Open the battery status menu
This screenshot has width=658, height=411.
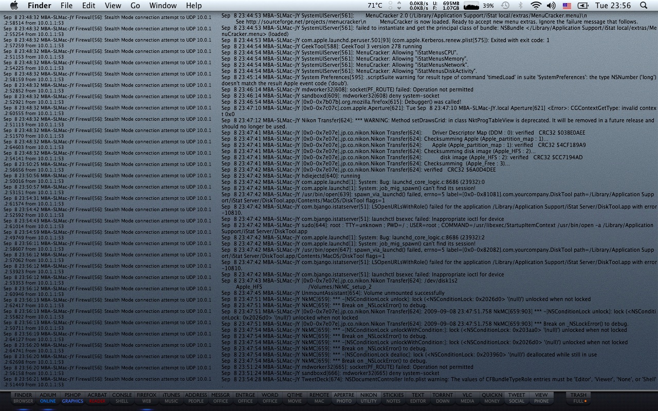583,6
